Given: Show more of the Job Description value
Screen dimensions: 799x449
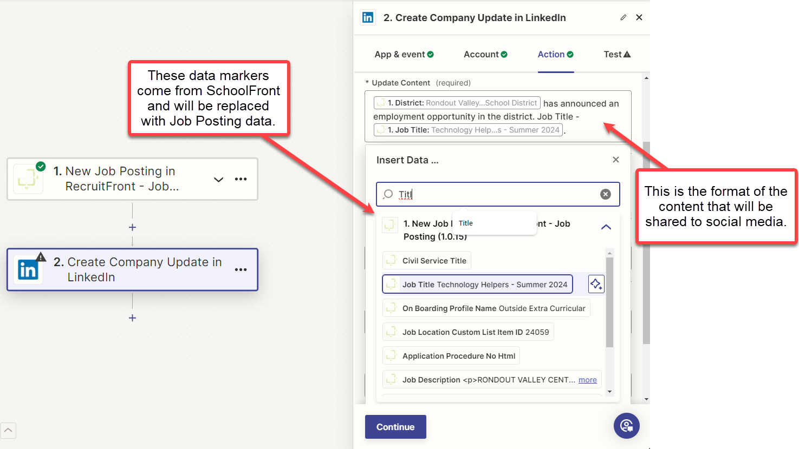Looking at the screenshot, I should tap(588, 380).
